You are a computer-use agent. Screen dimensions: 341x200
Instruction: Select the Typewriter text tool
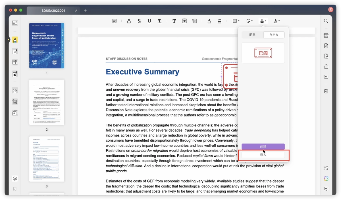174,21
